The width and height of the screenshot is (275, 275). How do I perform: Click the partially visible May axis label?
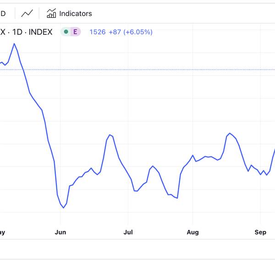(x=2, y=232)
